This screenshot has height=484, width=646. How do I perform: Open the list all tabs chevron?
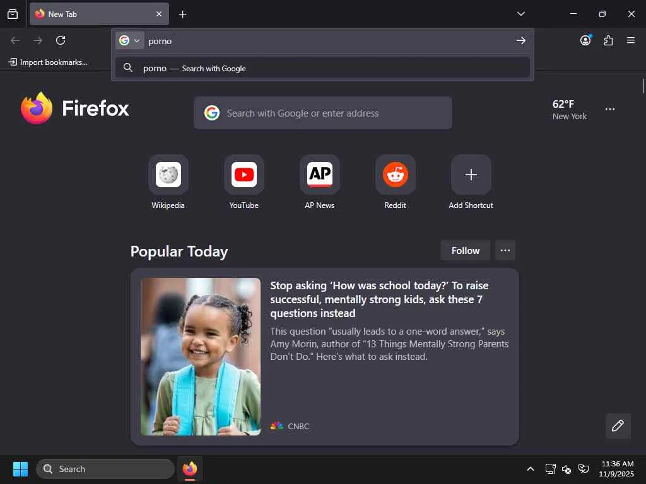[x=520, y=14]
